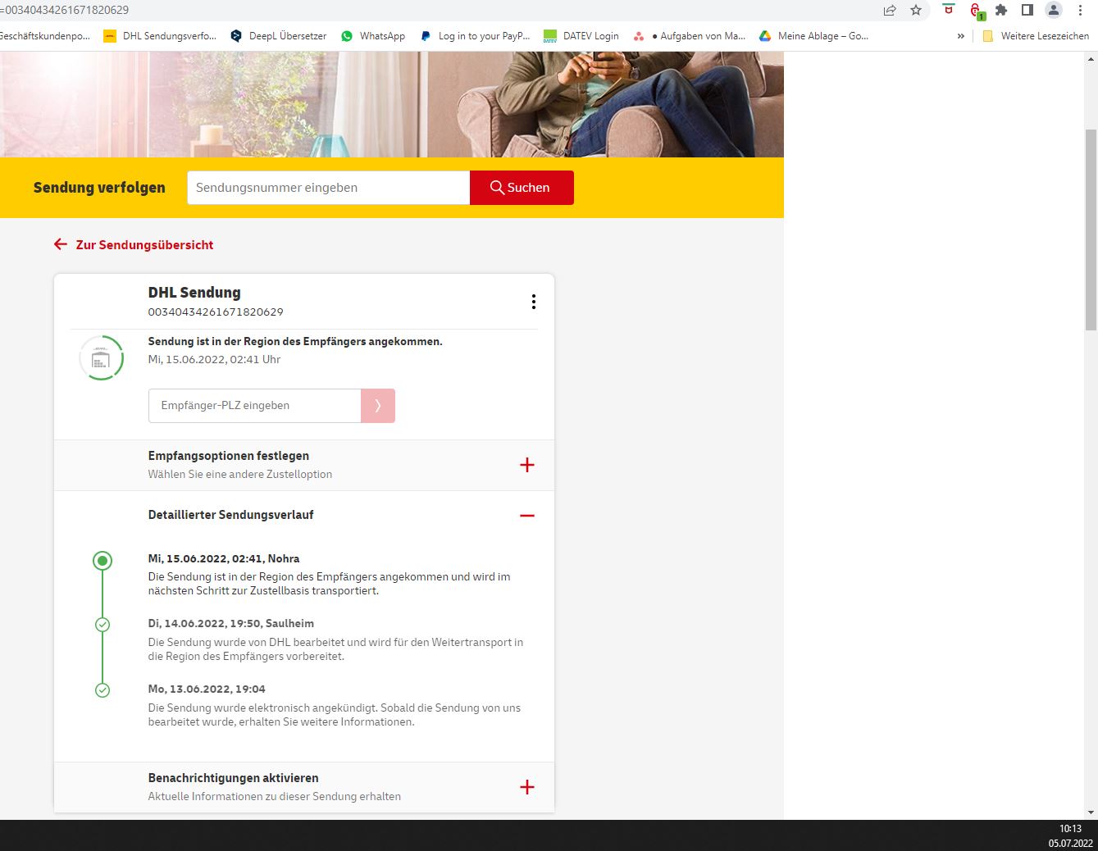Screen dimensions: 1098x851
Task: Toggle the browser side panel icon
Action: tap(1027, 11)
